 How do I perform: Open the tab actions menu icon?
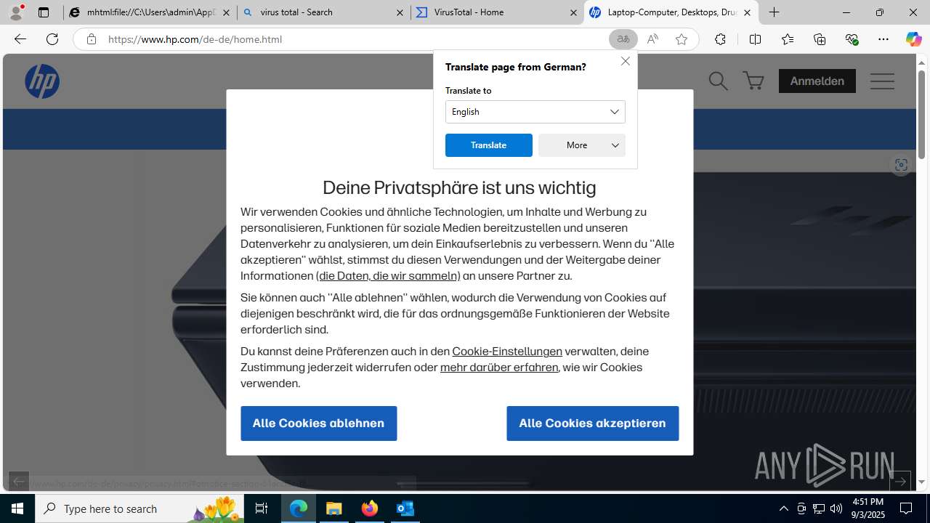point(44,12)
